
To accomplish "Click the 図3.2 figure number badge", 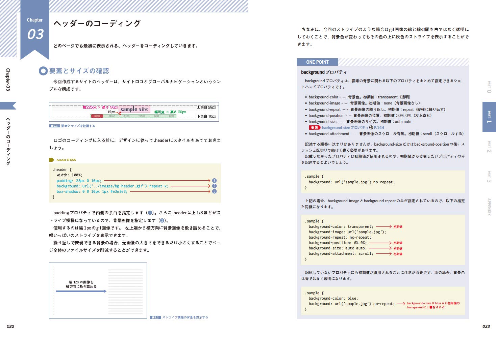I will (155, 317).
